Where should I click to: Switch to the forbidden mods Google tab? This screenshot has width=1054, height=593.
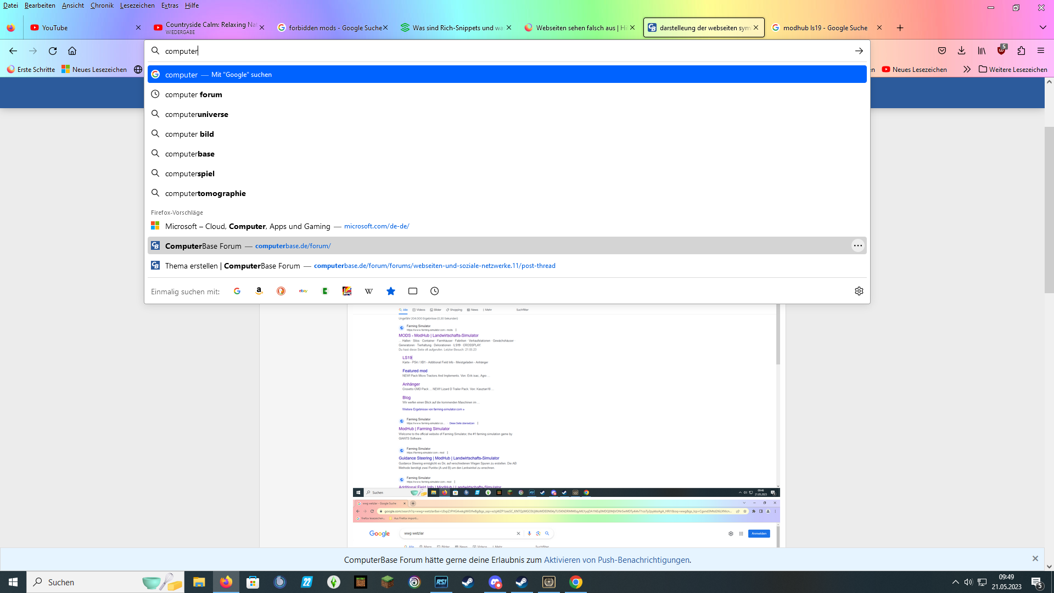pos(332,27)
